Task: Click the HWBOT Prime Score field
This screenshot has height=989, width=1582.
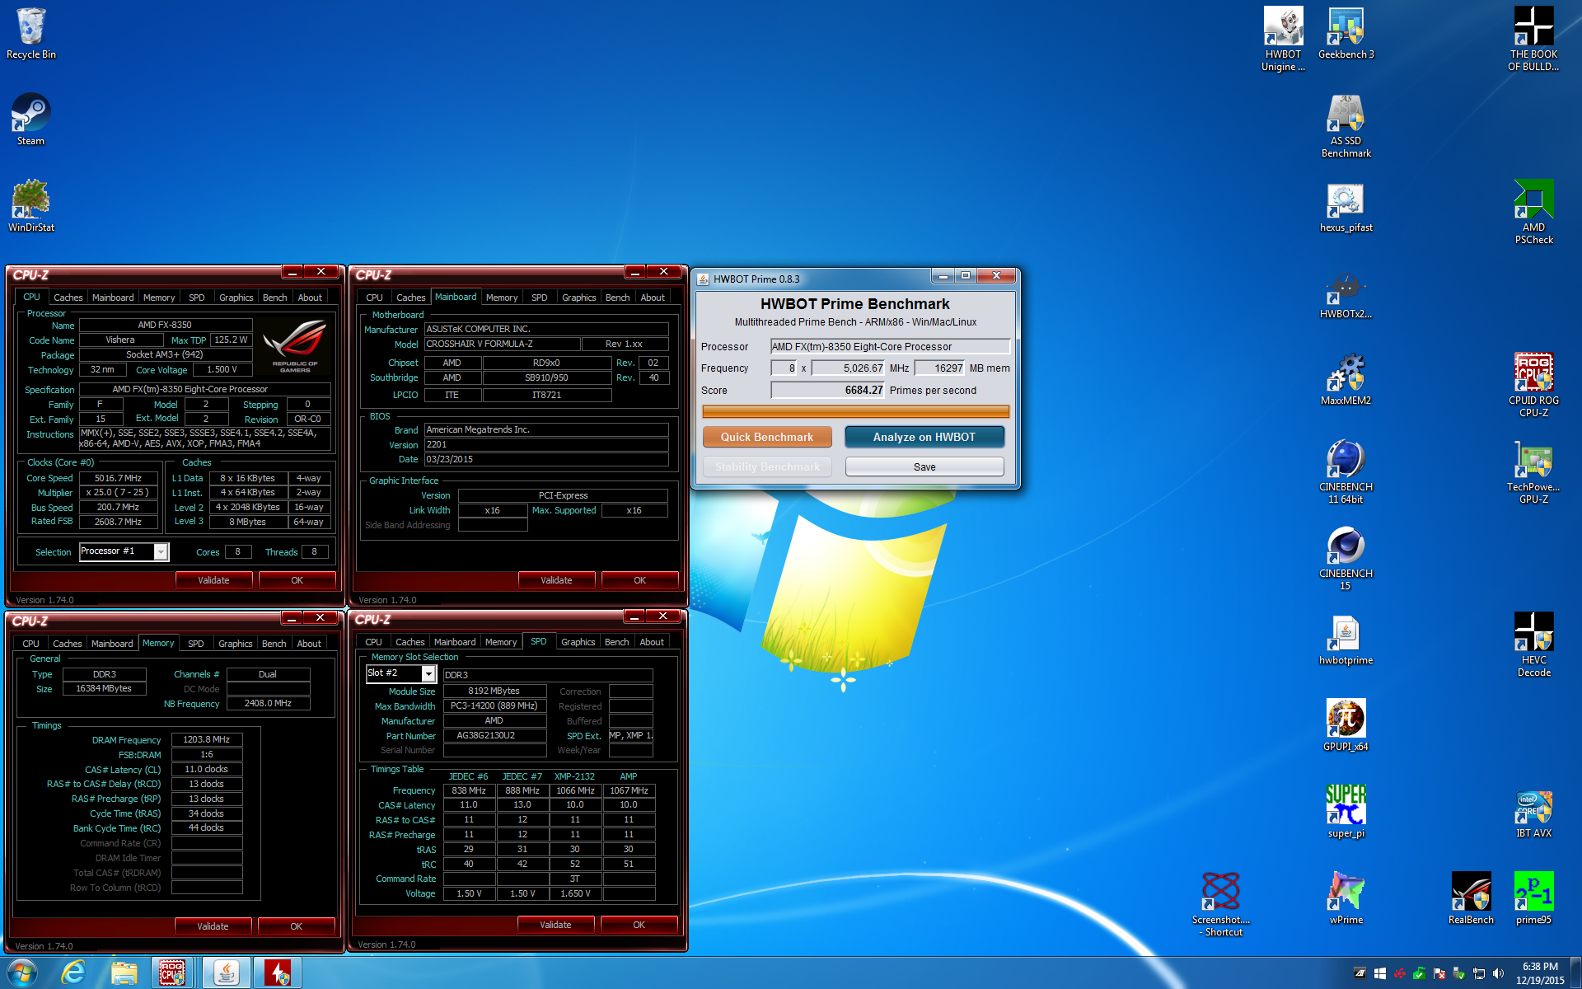Action: pyautogui.click(x=827, y=391)
